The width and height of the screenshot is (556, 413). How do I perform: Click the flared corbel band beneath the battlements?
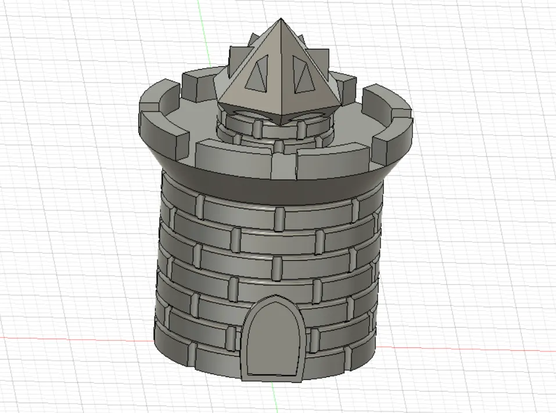click(x=273, y=187)
